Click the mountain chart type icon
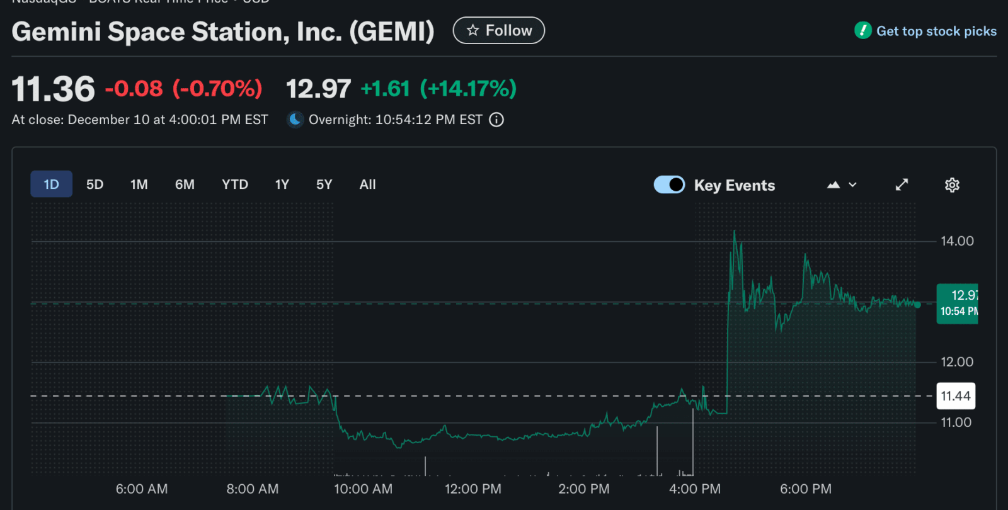The height and width of the screenshot is (510, 1008). pos(833,184)
